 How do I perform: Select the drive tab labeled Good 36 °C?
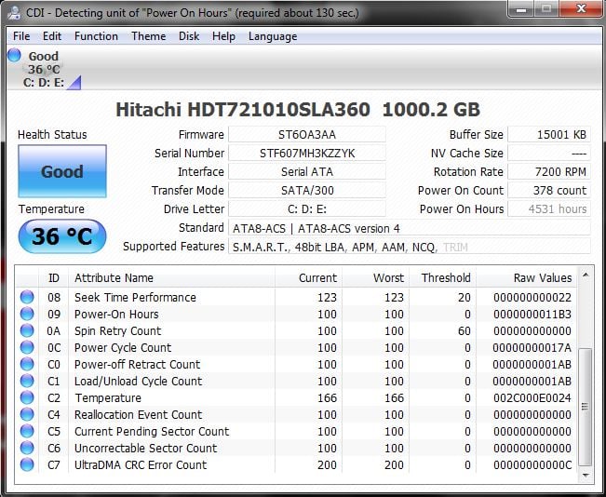(44, 69)
